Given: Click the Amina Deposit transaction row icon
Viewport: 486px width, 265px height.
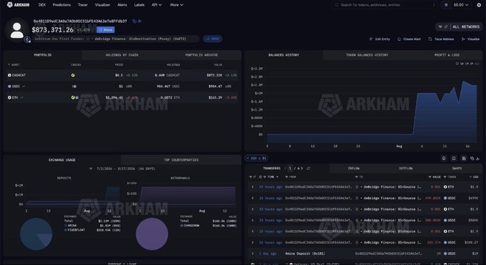Looking at the screenshot, I should click(252, 254).
